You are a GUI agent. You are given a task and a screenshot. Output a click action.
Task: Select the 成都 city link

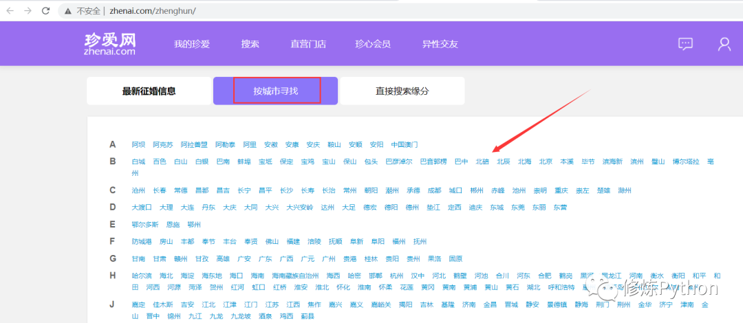coord(434,190)
